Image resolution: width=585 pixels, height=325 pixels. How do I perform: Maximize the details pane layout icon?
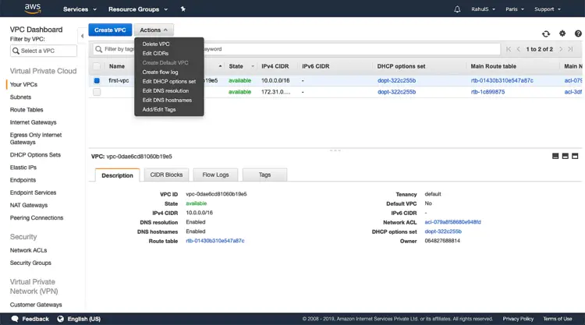pyautogui.click(x=575, y=156)
